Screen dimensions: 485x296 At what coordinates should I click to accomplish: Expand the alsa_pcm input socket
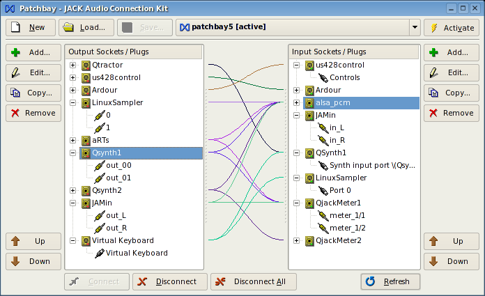(x=296, y=102)
